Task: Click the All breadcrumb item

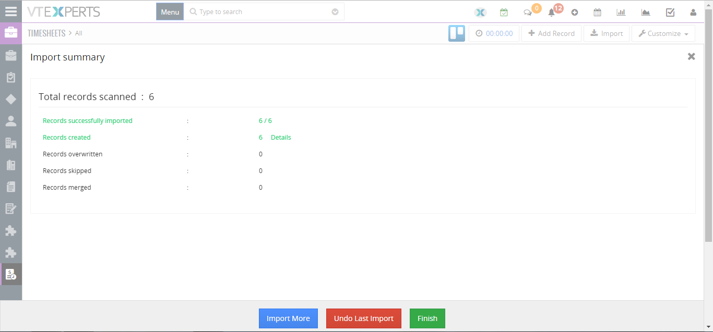Action: point(79,33)
